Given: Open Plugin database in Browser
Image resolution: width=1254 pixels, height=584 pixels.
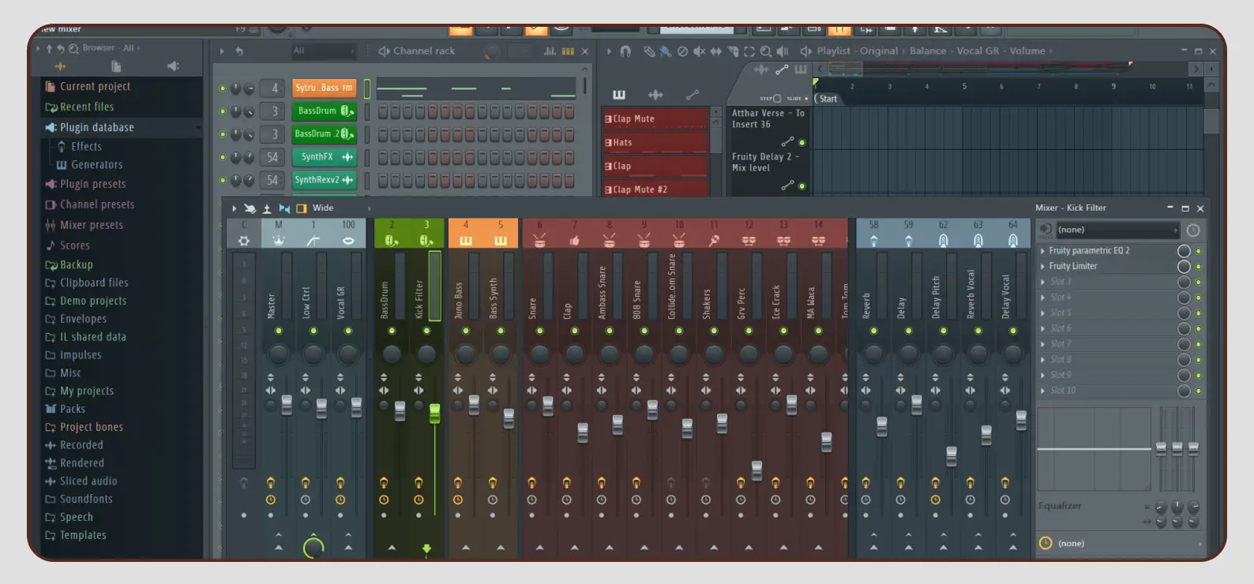Looking at the screenshot, I should pos(96,127).
